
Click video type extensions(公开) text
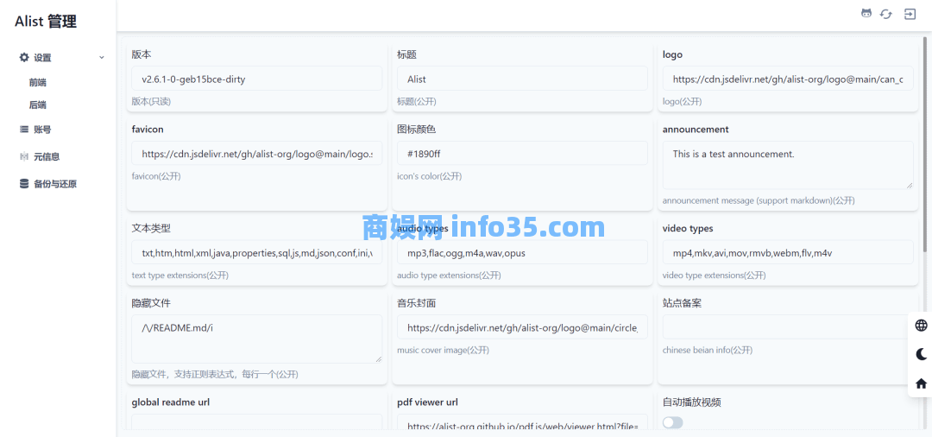(x=714, y=275)
